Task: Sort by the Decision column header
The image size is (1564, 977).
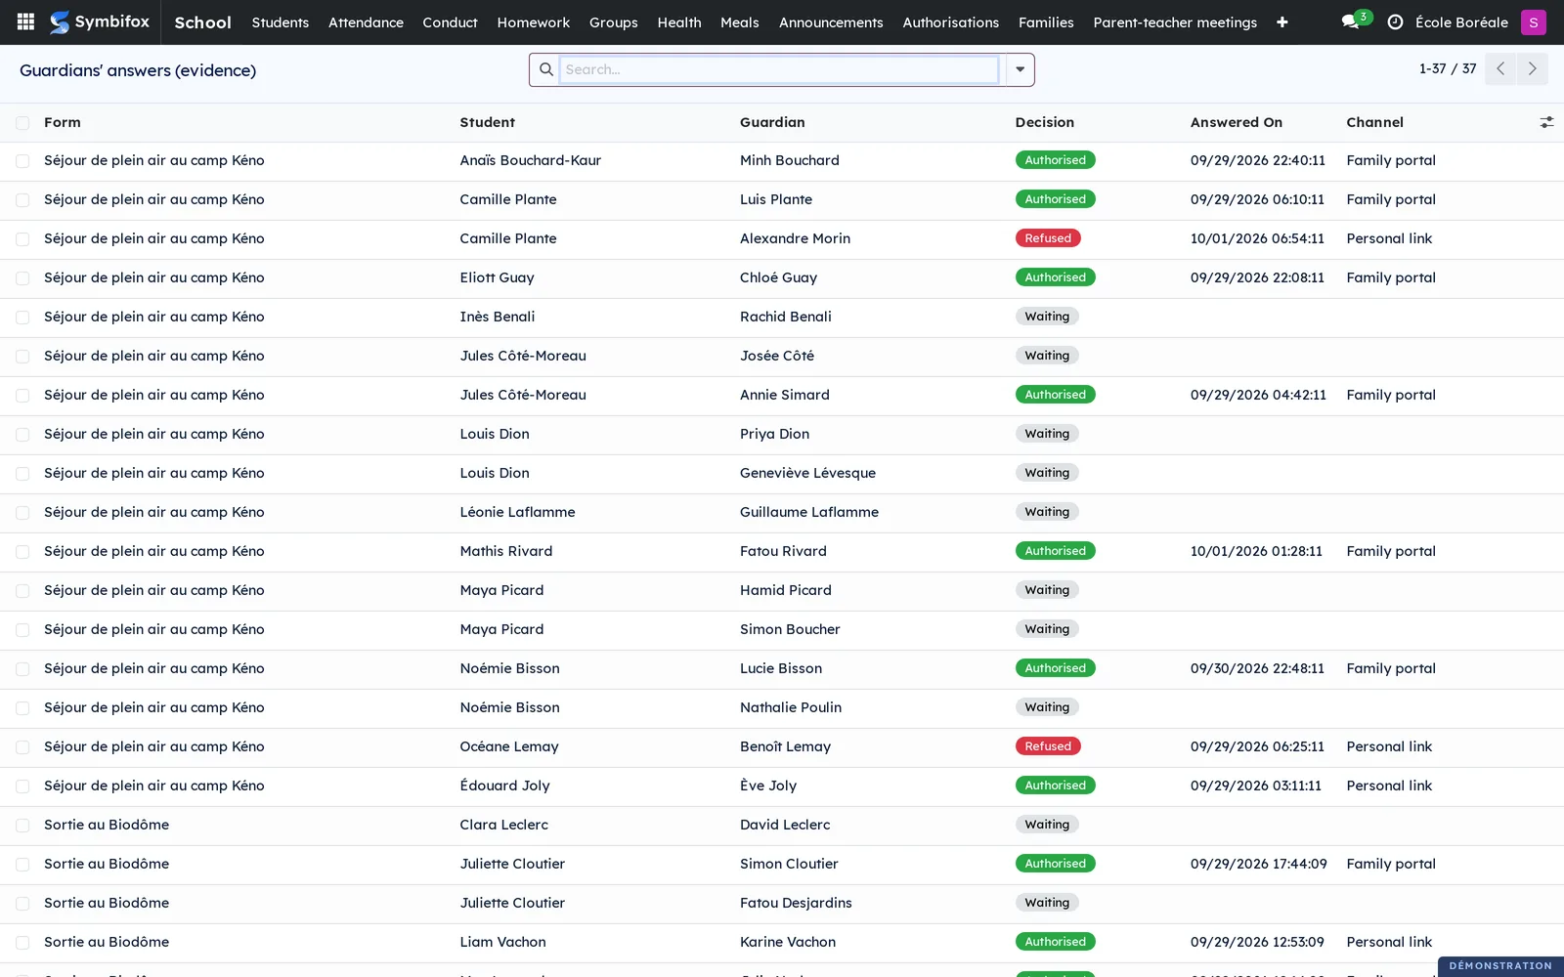Action: pyautogui.click(x=1044, y=122)
